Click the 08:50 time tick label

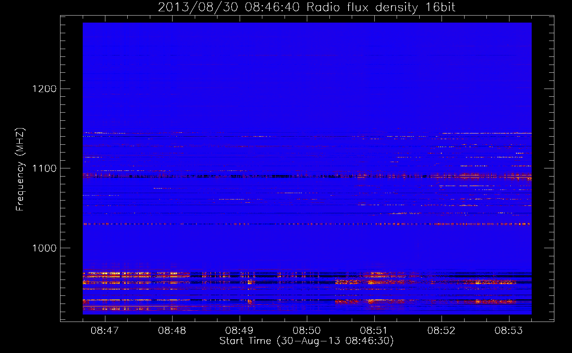click(307, 331)
